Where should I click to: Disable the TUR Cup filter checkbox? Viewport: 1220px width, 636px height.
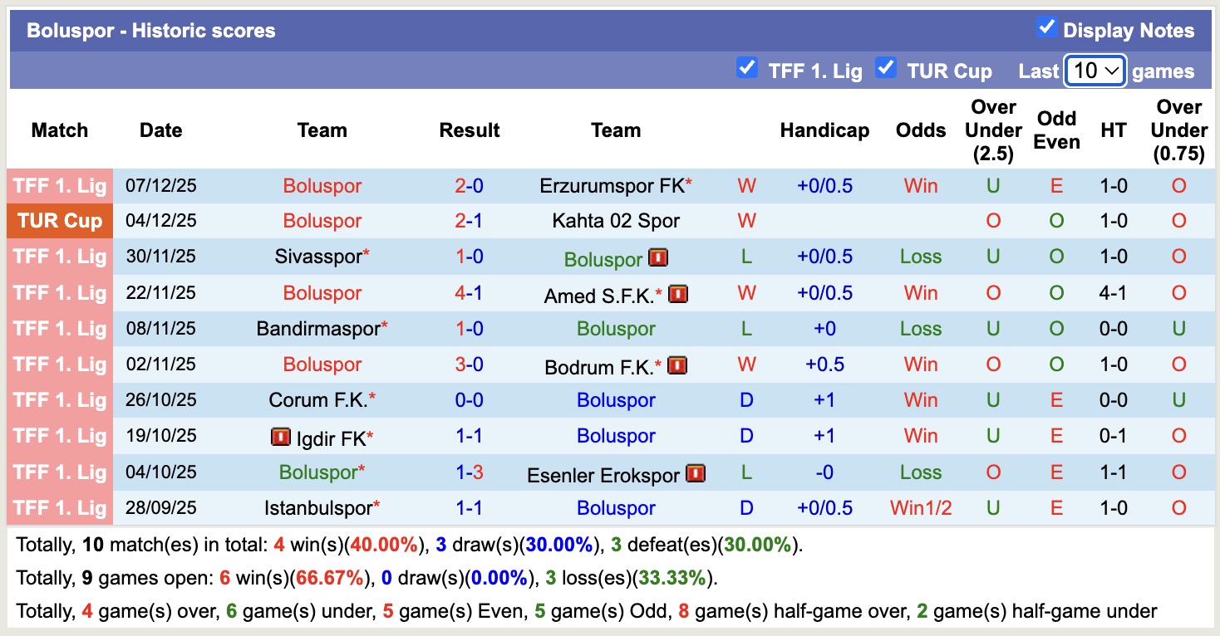pyautogui.click(x=884, y=70)
